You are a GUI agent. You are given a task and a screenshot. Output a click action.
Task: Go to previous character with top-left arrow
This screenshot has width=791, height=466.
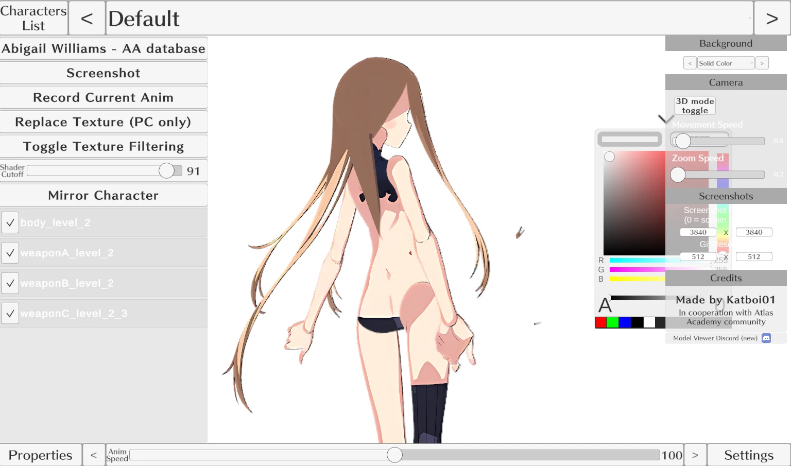pyautogui.click(x=87, y=19)
